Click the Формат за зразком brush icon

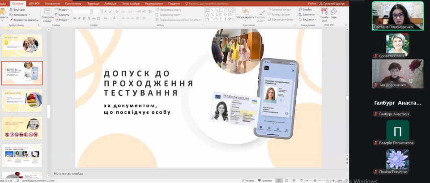click(11, 20)
